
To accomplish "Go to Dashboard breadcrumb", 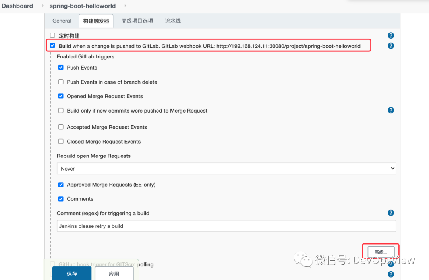I will (x=17, y=6).
